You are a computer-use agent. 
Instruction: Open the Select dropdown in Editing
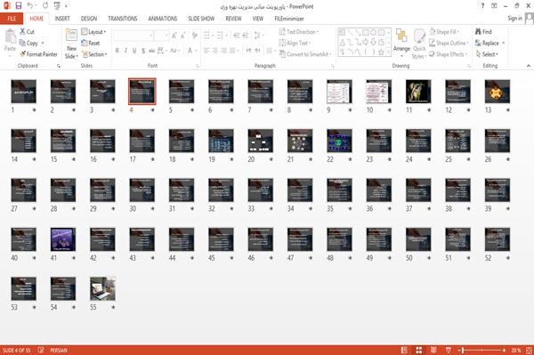487,54
